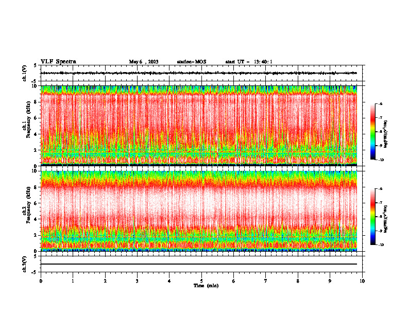Click the "10" kHz tick on the ch.1 frequency axis
408x315 pixels.
click(x=35, y=86)
